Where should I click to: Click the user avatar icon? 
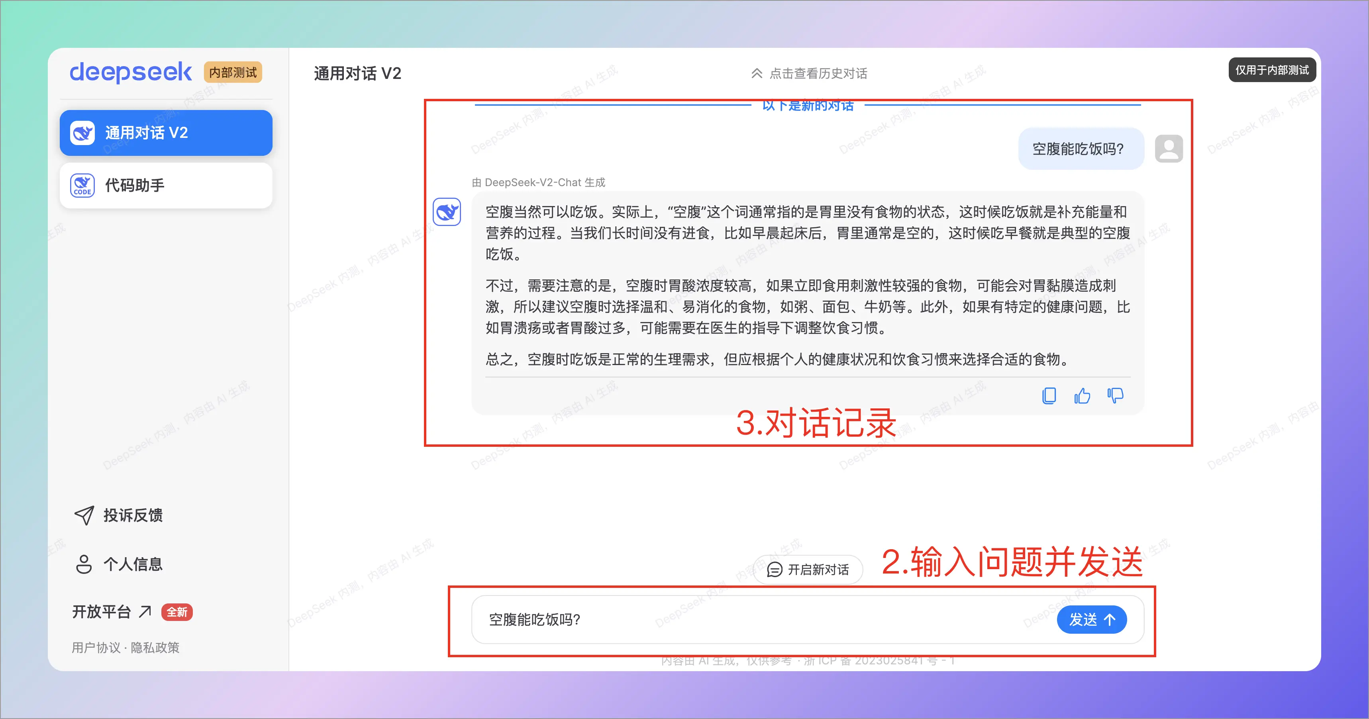tap(1169, 149)
